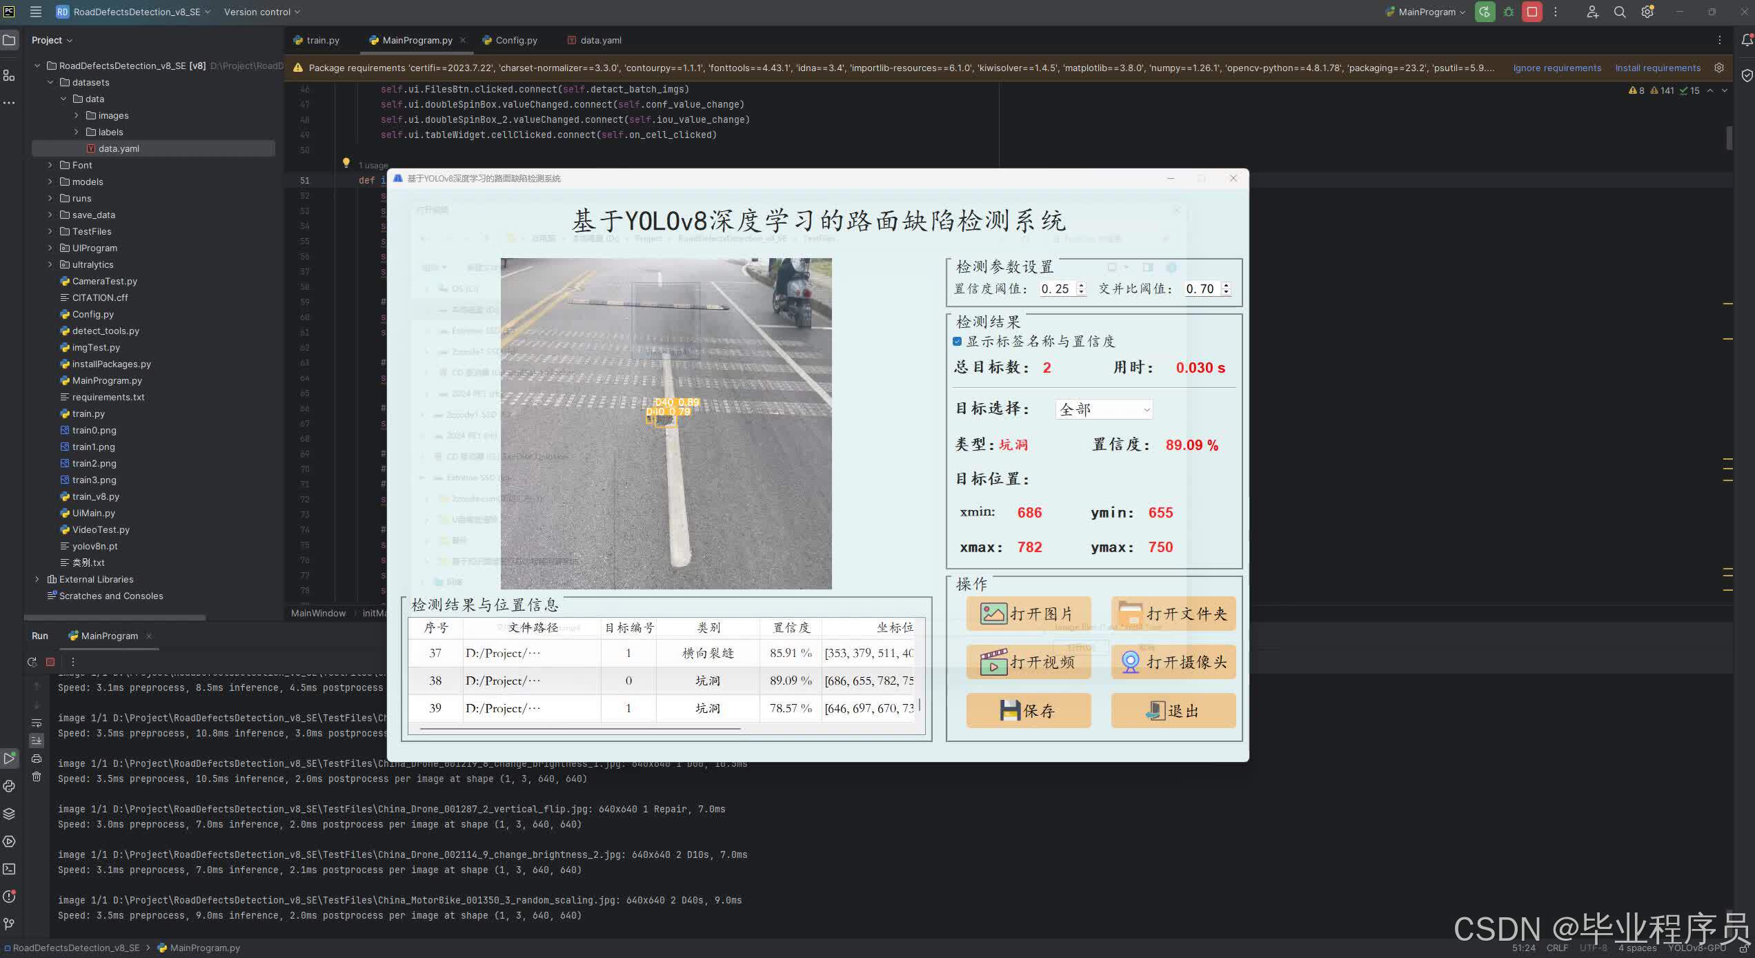
Task: Open the RoadDefectsDetection_v8_SE project dropdown
Action: click(133, 12)
